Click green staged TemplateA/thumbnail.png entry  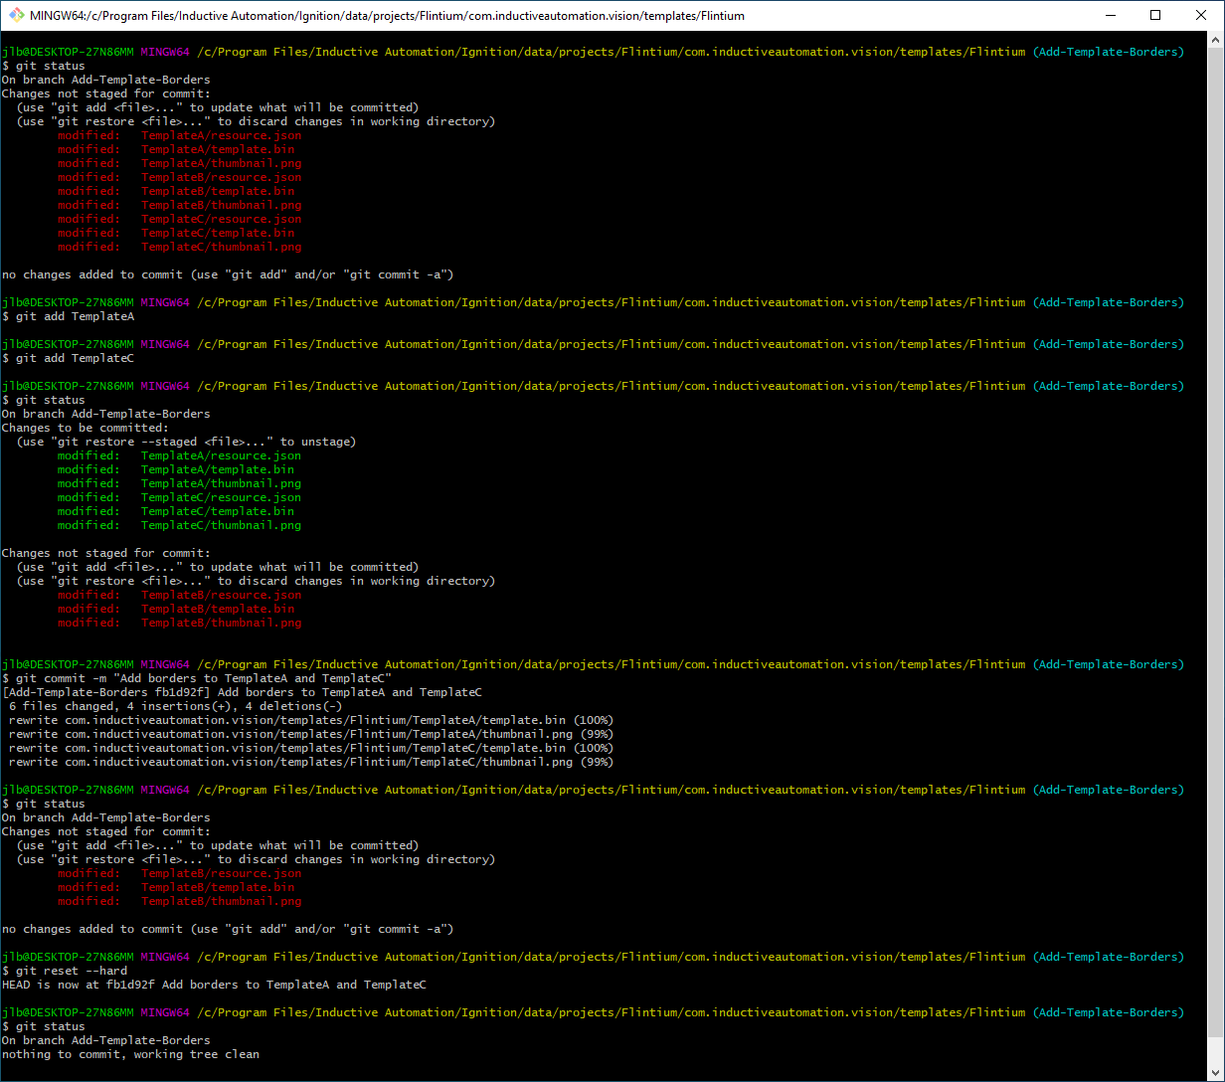pos(179,483)
